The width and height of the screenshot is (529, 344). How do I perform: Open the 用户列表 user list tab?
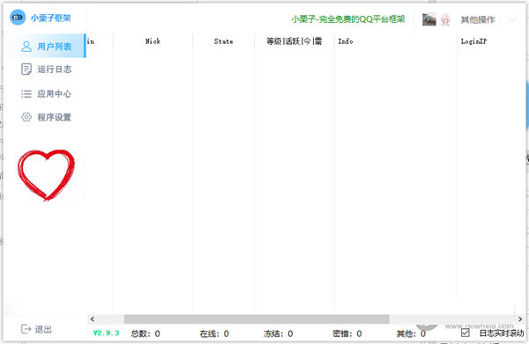point(46,46)
